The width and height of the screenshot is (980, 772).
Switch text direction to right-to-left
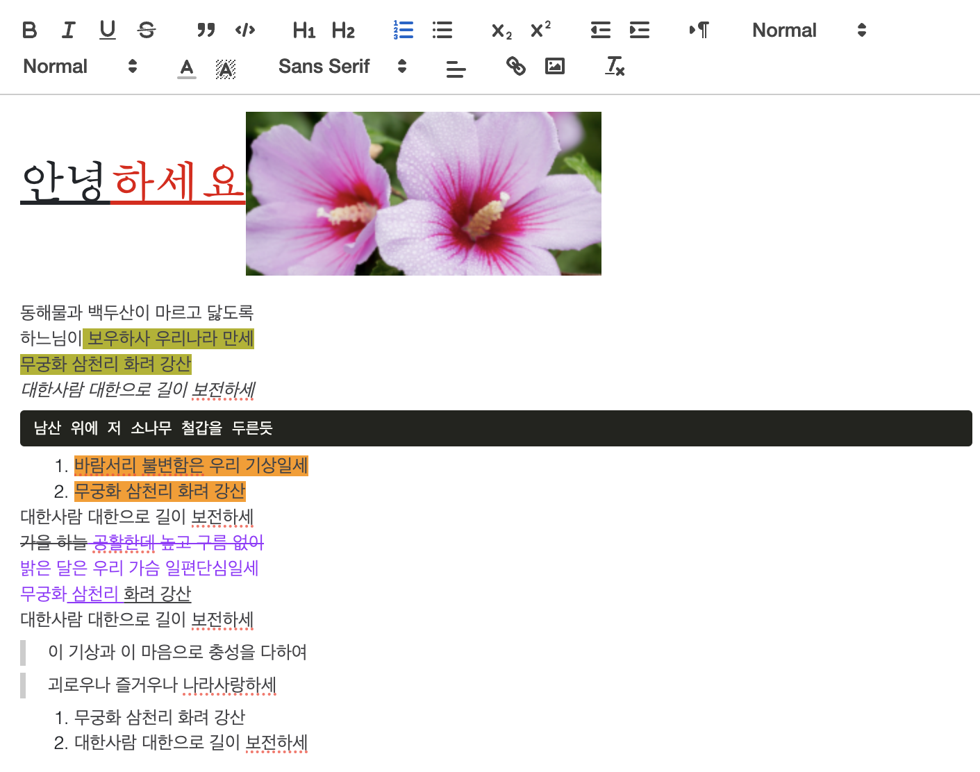[699, 30]
